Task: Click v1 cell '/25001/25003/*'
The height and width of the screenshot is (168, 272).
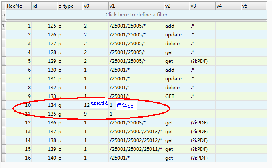Action: click(136, 123)
